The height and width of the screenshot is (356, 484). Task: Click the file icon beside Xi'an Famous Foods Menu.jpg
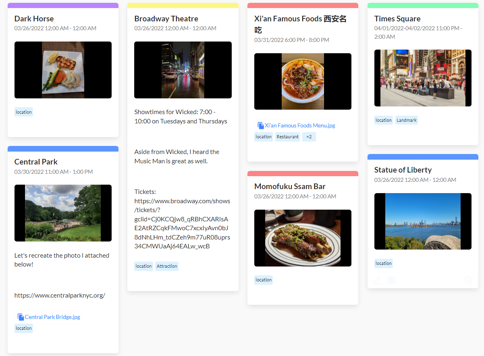click(x=261, y=126)
